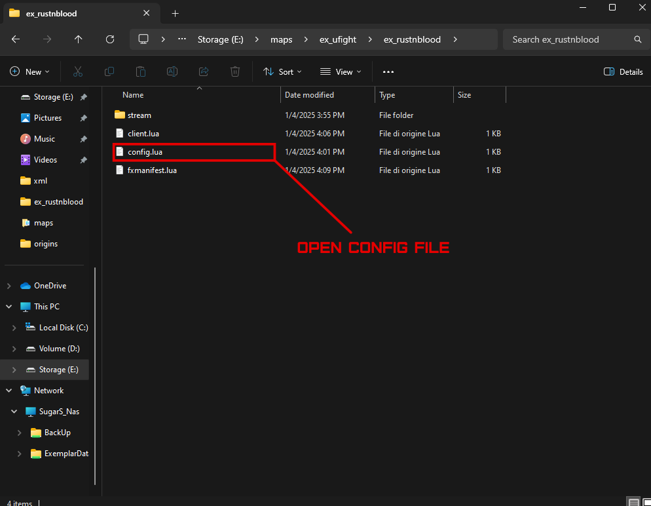Click the Rename toolbar icon
651x506 pixels.
point(172,72)
